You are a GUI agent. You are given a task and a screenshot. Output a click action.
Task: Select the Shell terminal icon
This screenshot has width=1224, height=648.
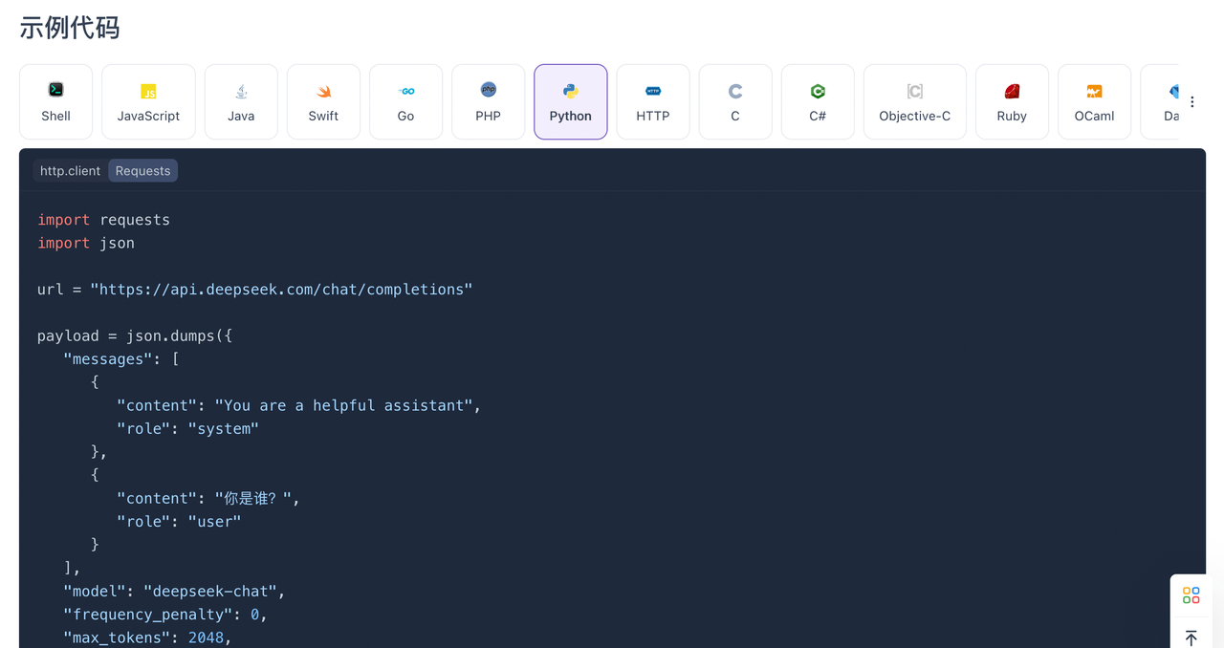tap(55, 90)
